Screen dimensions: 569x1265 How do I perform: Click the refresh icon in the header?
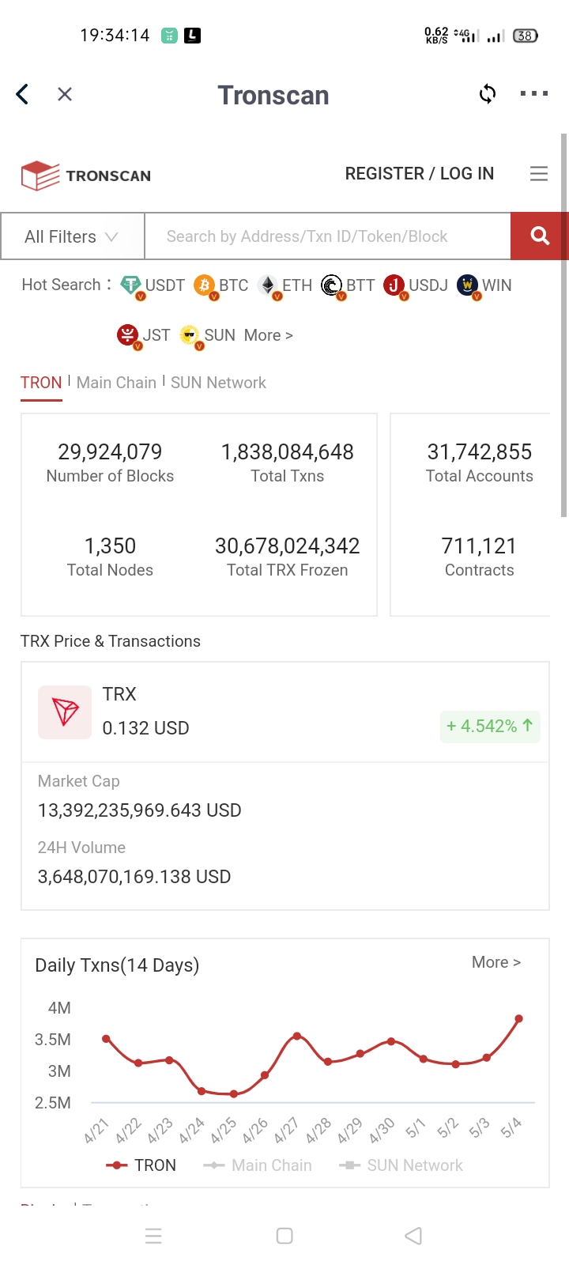tap(488, 94)
